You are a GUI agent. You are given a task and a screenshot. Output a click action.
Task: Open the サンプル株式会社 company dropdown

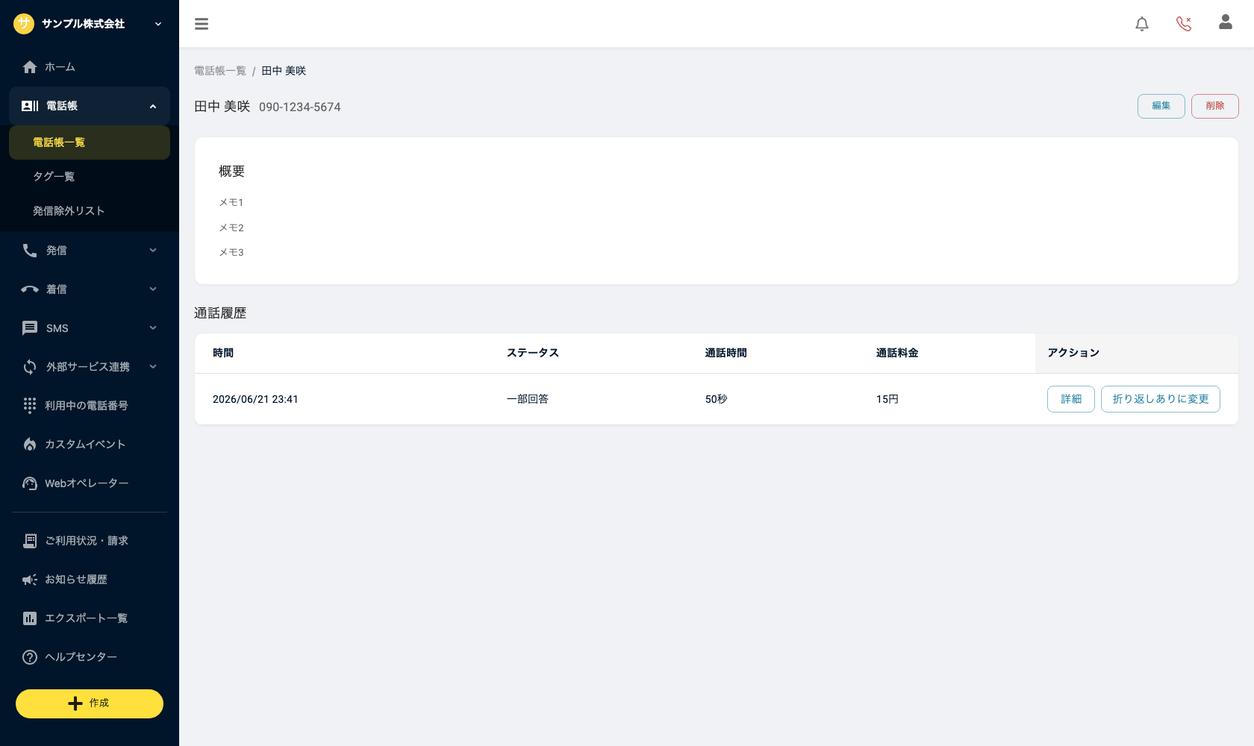point(88,24)
